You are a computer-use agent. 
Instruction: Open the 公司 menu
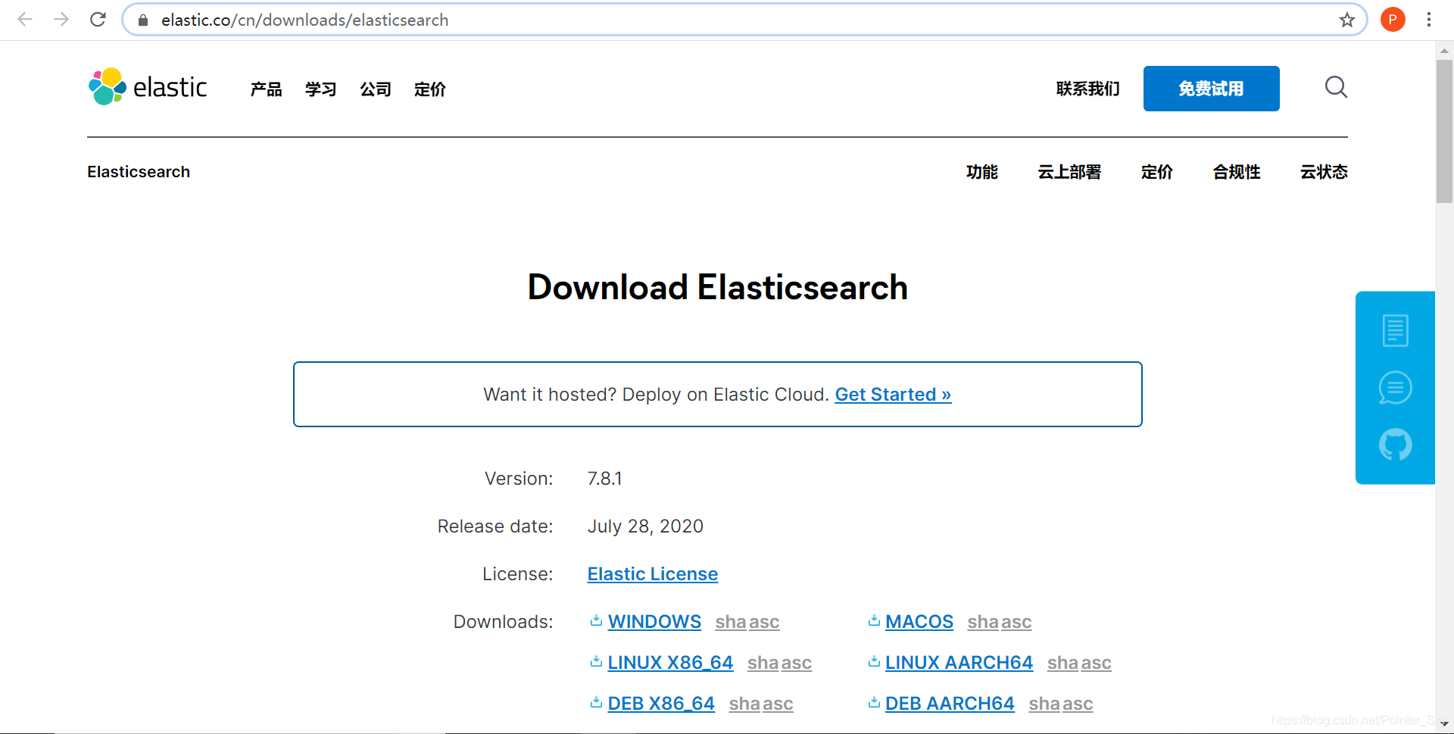pyautogui.click(x=375, y=89)
